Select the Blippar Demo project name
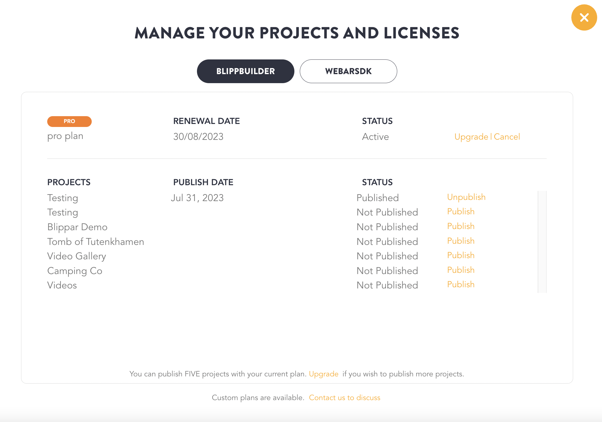This screenshot has width=602, height=422. click(77, 227)
